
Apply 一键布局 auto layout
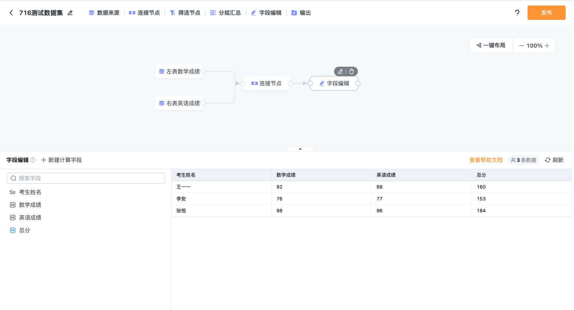pos(491,45)
